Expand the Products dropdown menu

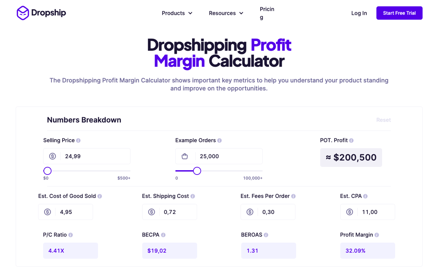[x=177, y=13]
